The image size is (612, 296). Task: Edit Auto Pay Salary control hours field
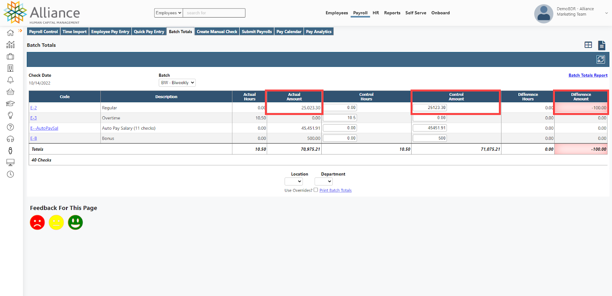[340, 128]
